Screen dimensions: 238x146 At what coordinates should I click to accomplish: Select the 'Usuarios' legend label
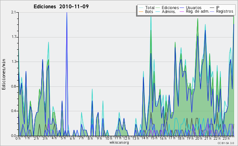coord(194,7)
